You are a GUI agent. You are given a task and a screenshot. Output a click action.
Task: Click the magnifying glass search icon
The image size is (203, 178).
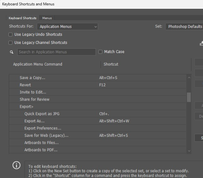coord(12,52)
